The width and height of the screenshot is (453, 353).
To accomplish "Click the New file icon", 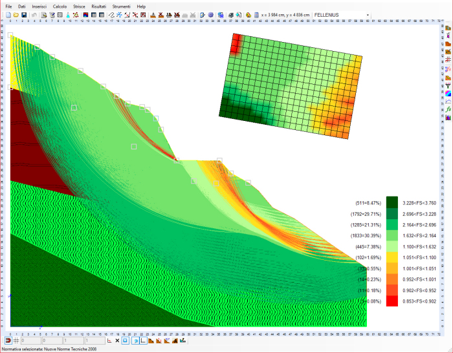I will point(7,14).
